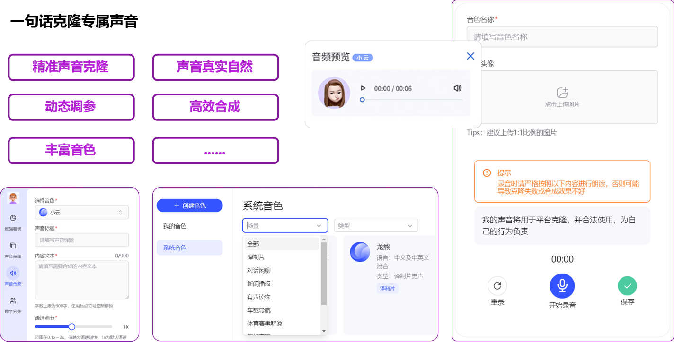Image resolution: width=674 pixels, height=342 pixels.
Task: Open the scene filter dropdown
Action: pyautogui.click(x=285, y=226)
